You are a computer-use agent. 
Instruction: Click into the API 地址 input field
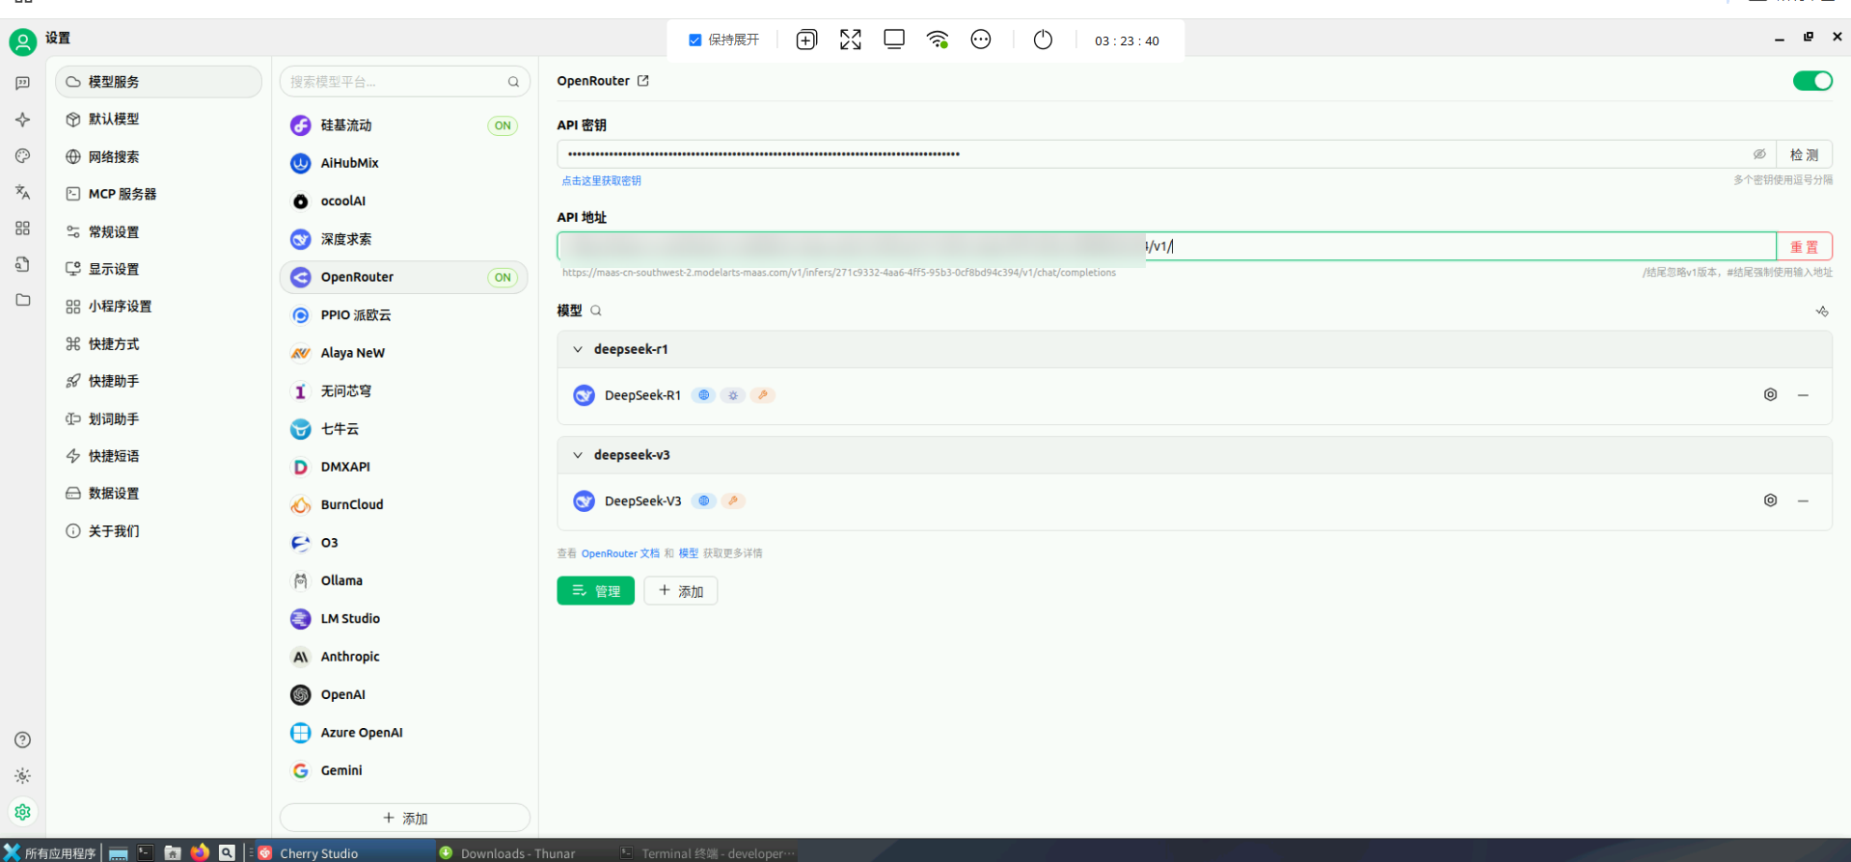[x=1166, y=246]
